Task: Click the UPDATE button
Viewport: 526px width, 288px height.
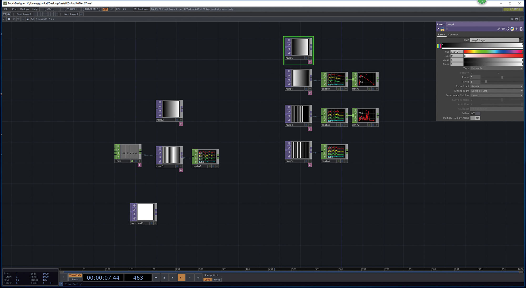Action: [x=513, y=9]
